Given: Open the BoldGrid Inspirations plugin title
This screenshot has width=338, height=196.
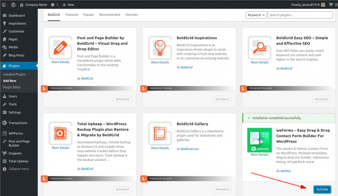Looking at the screenshot, I should pos(197,38).
